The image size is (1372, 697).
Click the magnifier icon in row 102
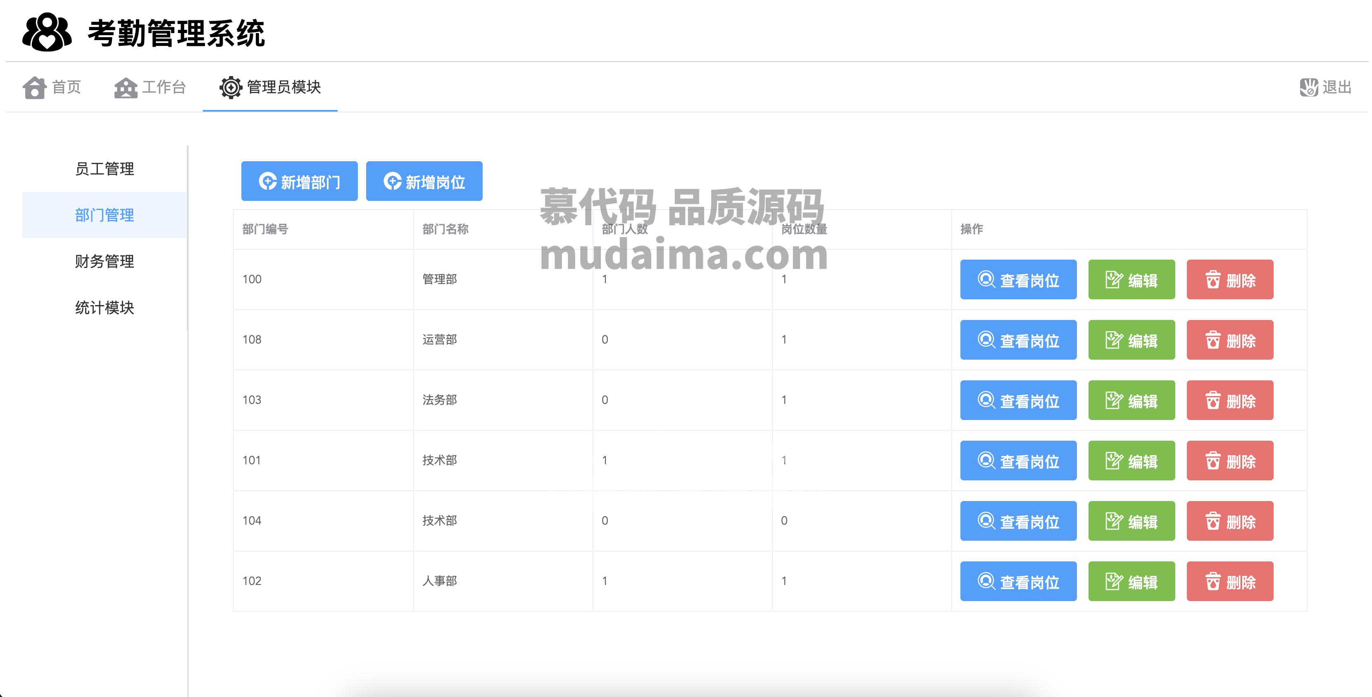[986, 581]
